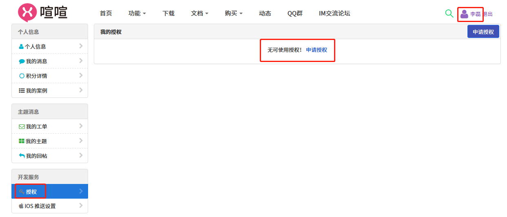Click the 退出 logout link
This screenshot has width=507, height=217.
[488, 14]
